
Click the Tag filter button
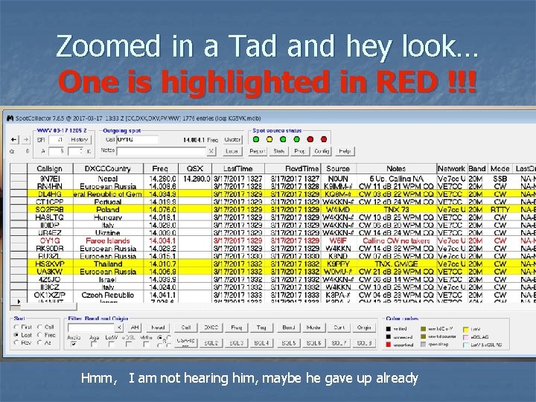pyautogui.click(x=261, y=328)
